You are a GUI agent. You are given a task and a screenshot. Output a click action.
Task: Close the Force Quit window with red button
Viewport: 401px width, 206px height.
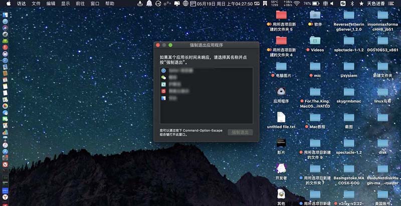click(x=158, y=45)
